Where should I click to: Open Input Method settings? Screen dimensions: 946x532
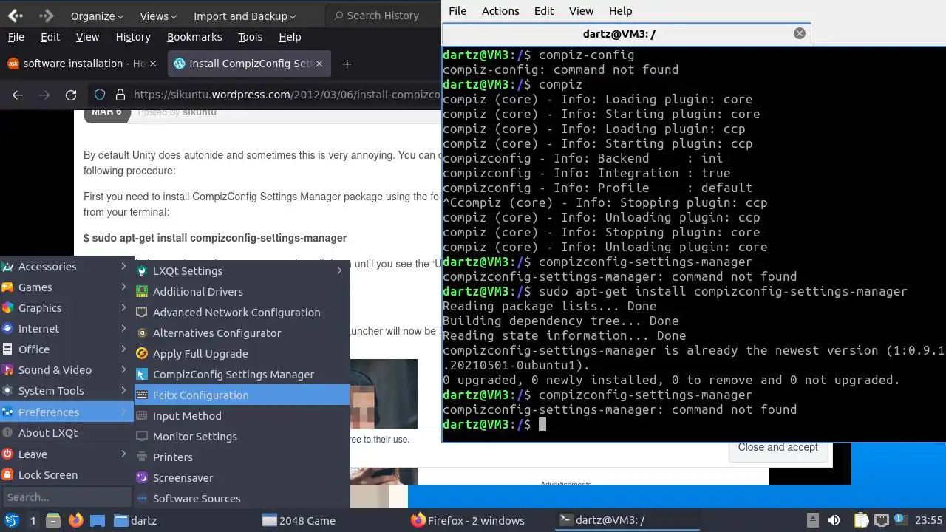(x=242, y=416)
